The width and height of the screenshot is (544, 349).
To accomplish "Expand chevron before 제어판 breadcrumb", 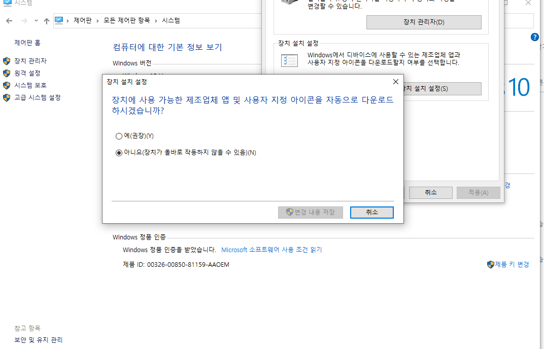I will pyautogui.click(x=67, y=21).
